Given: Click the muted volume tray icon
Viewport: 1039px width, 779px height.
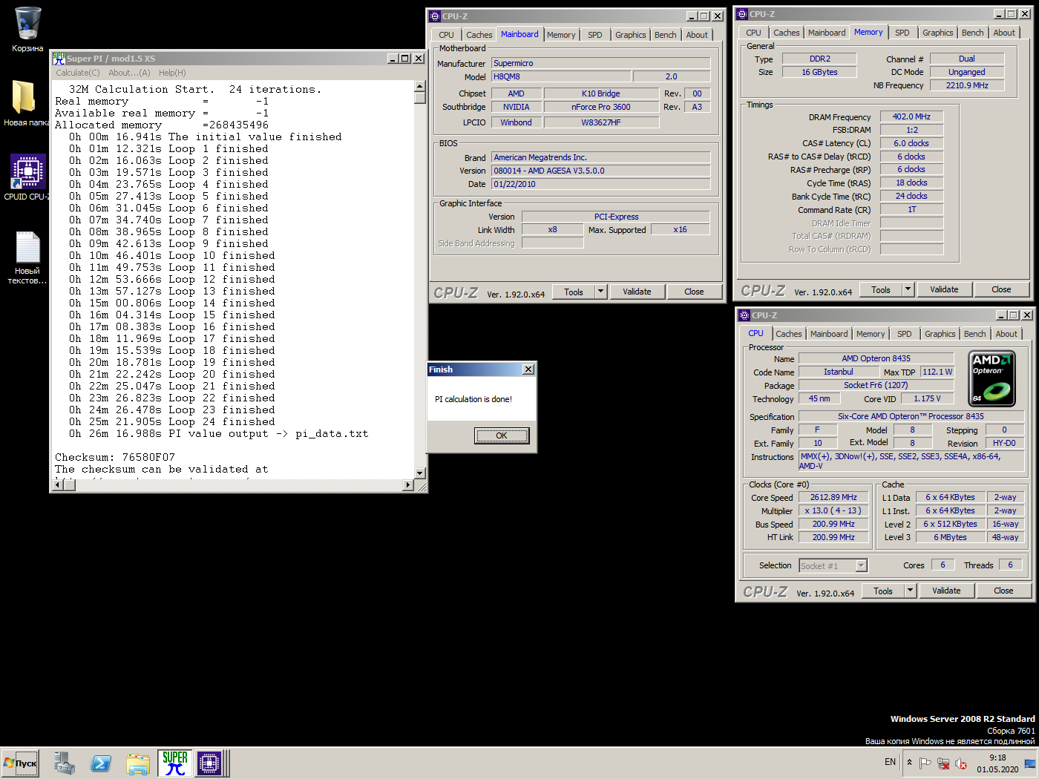Looking at the screenshot, I should [961, 763].
